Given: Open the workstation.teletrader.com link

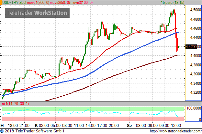Looking at the screenshot, I should tap(176, 131).
